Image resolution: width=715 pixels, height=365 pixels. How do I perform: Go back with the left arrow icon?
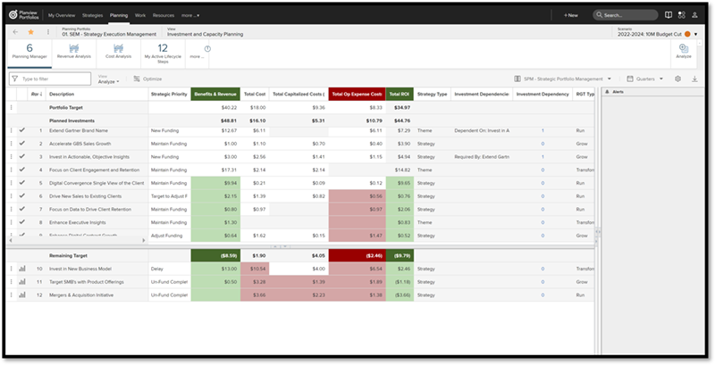pos(15,32)
